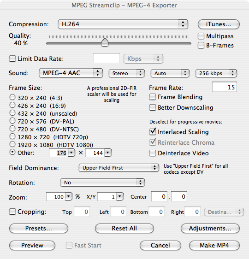The width and height of the screenshot is (249, 259).
Task: Click the Frame Rate input field
Action: pyautogui.click(x=225, y=87)
